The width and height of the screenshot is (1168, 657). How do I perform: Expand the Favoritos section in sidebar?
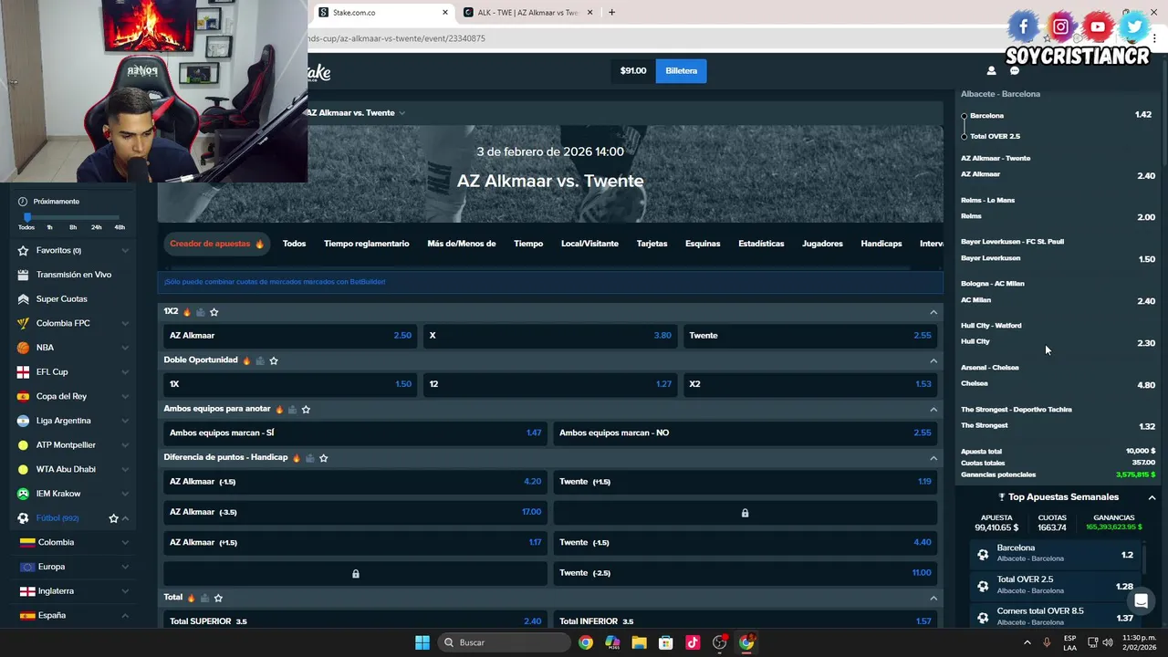click(x=125, y=250)
